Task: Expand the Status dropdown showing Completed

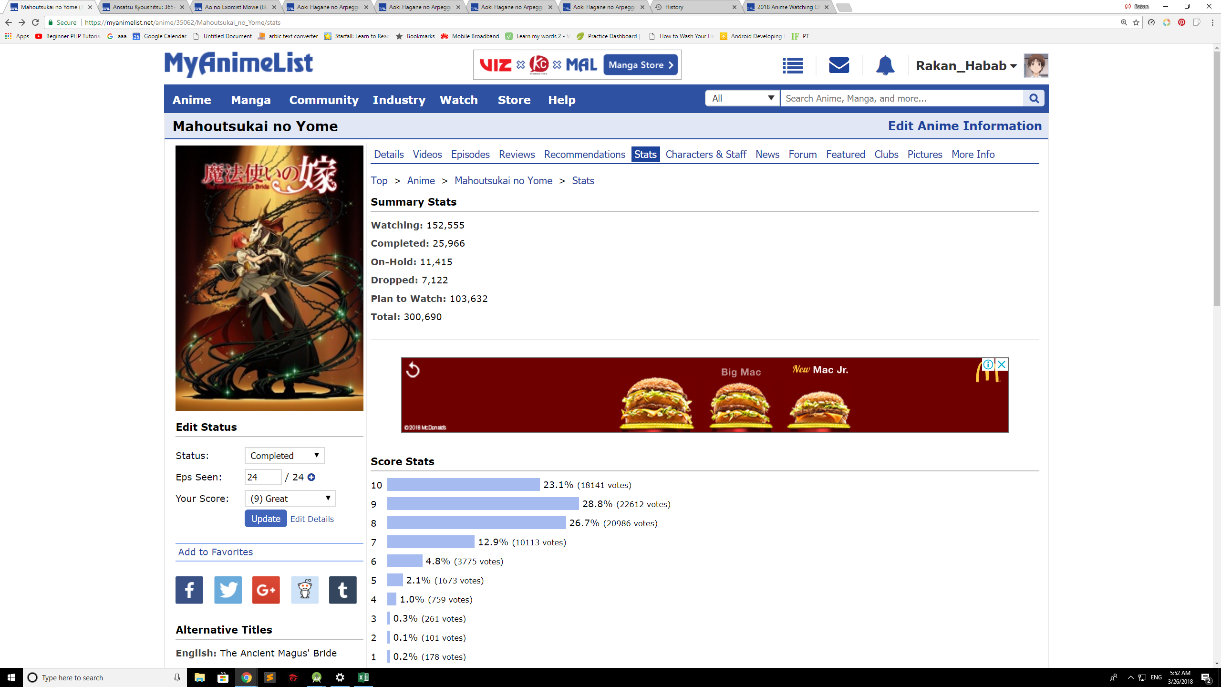Action: click(x=284, y=456)
